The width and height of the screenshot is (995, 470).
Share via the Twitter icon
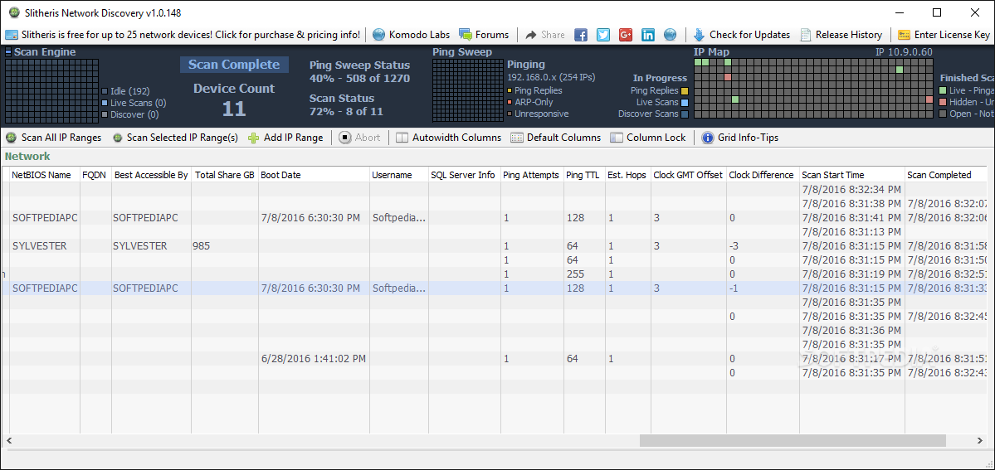[x=603, y=35]
